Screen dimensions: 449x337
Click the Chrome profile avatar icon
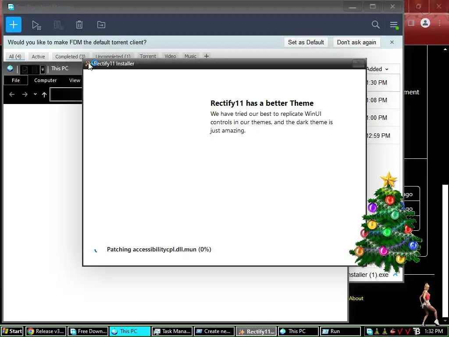pyautogui.click(x=425, y=23)
